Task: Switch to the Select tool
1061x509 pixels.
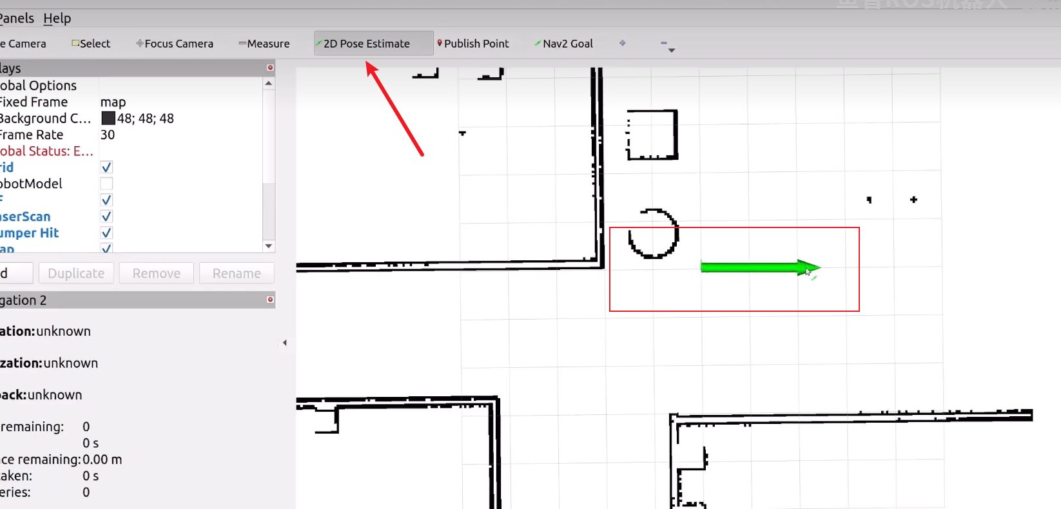Action: pyautogui.click(x=92, y=44)
